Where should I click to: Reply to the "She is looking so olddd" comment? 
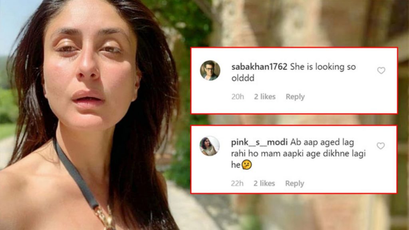click(295, 97)
